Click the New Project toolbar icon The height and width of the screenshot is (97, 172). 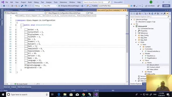tap(12, 6)
